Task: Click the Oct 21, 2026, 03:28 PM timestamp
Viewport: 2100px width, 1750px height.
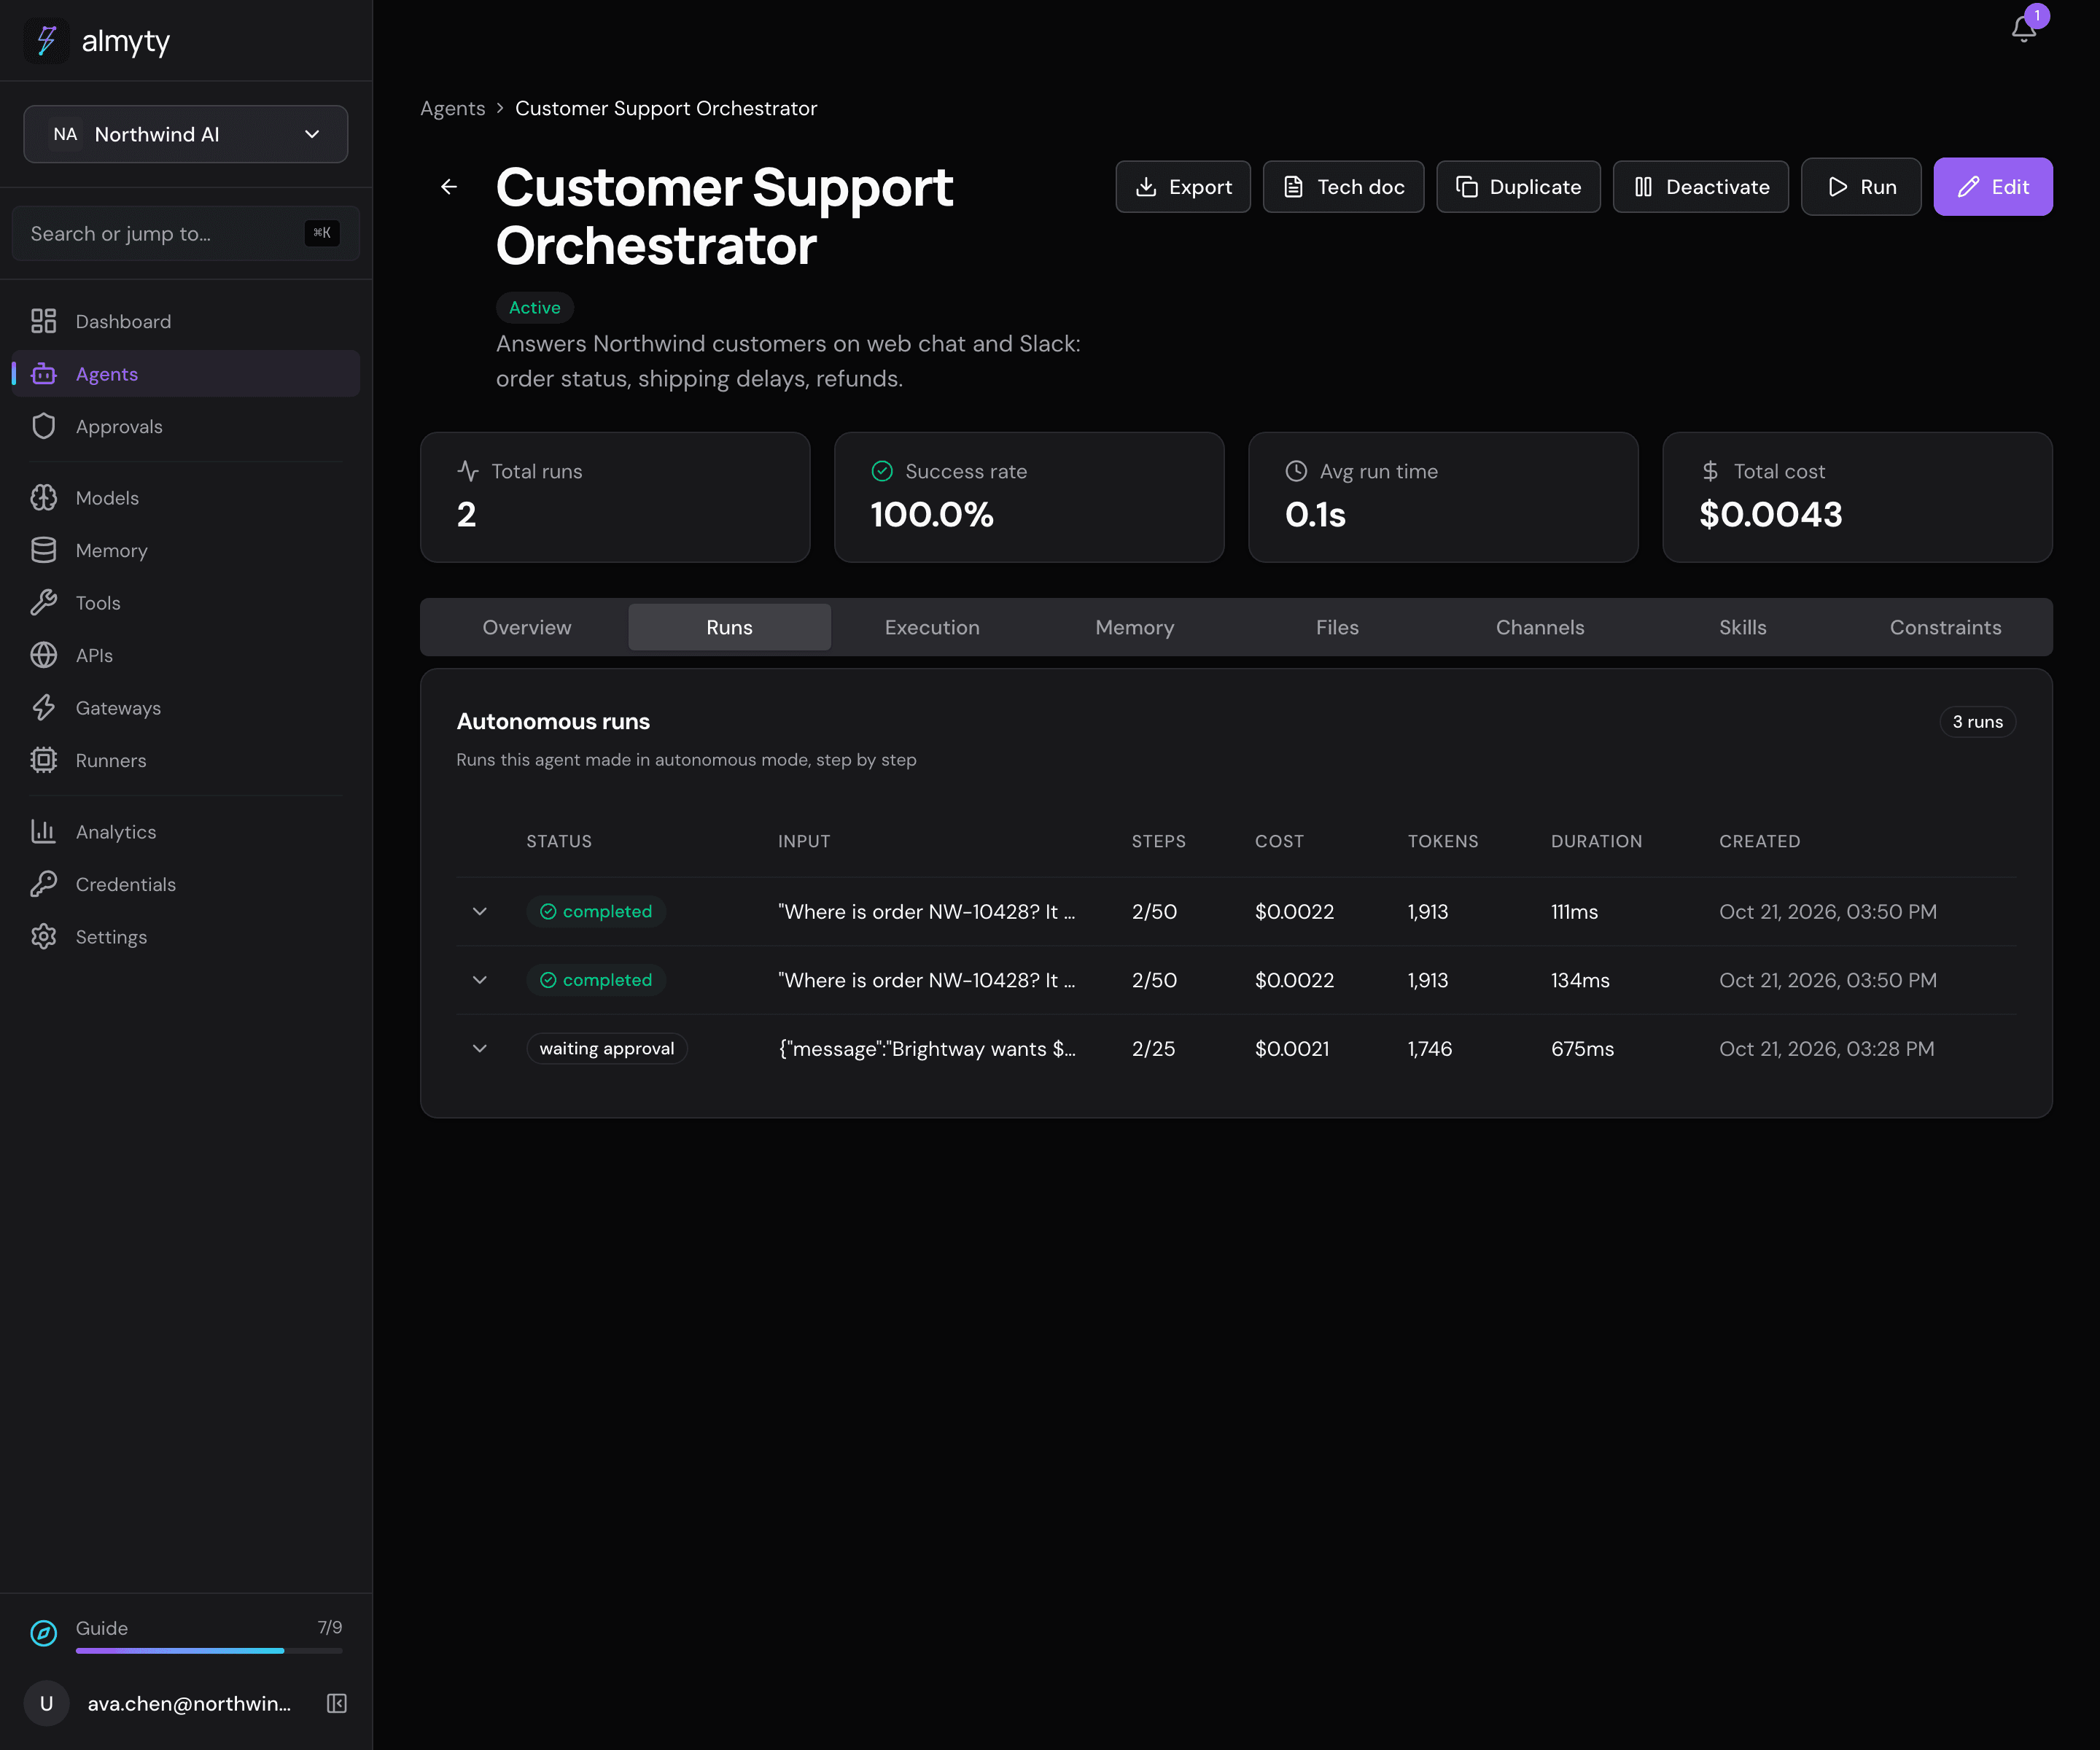Action: pos(1827,1048)
